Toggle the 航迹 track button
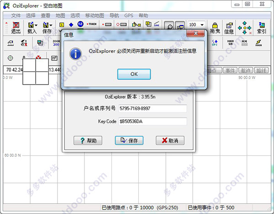Screen dimensions: 274x214 point(246,70)
